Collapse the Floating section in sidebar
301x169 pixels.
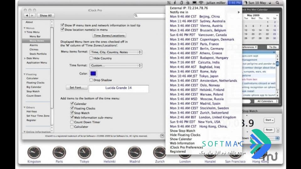click(x=24, y=74)
